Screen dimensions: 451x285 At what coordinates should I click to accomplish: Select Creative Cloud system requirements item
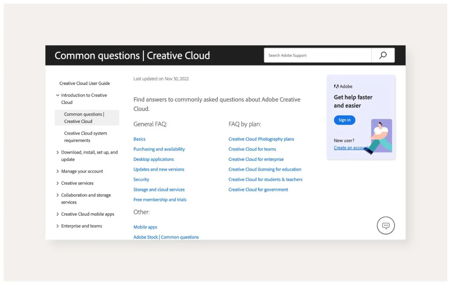point(85,137)
